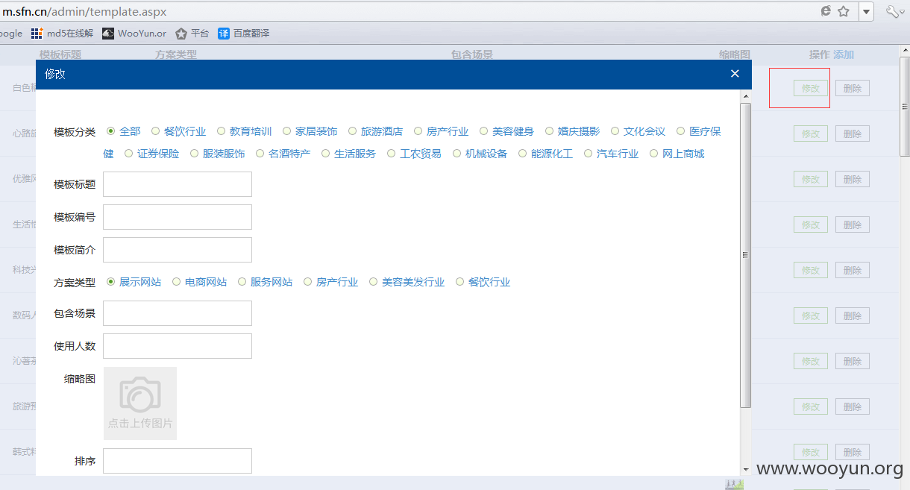910x490 pixels.
Task: Focus the 包含场景 input field
Action: (178, 313)
